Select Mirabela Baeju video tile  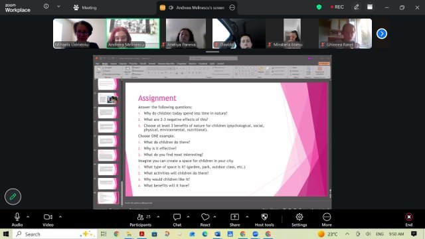(x=292, y=34)
